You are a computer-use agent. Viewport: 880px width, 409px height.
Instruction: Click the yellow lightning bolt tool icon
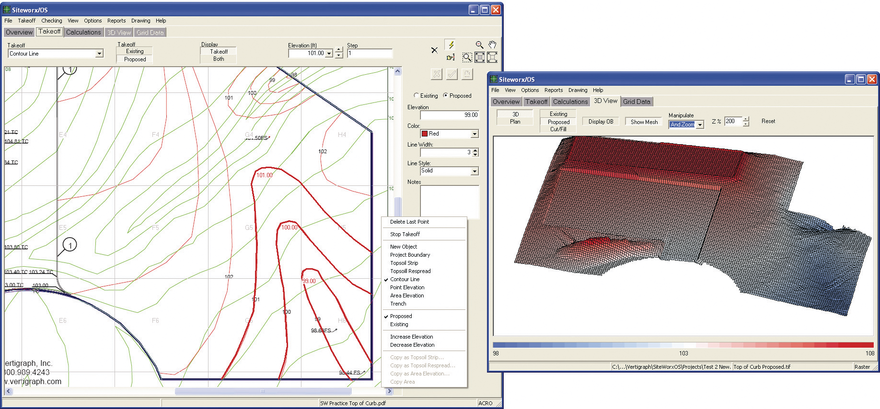click(x=451, y=45)
